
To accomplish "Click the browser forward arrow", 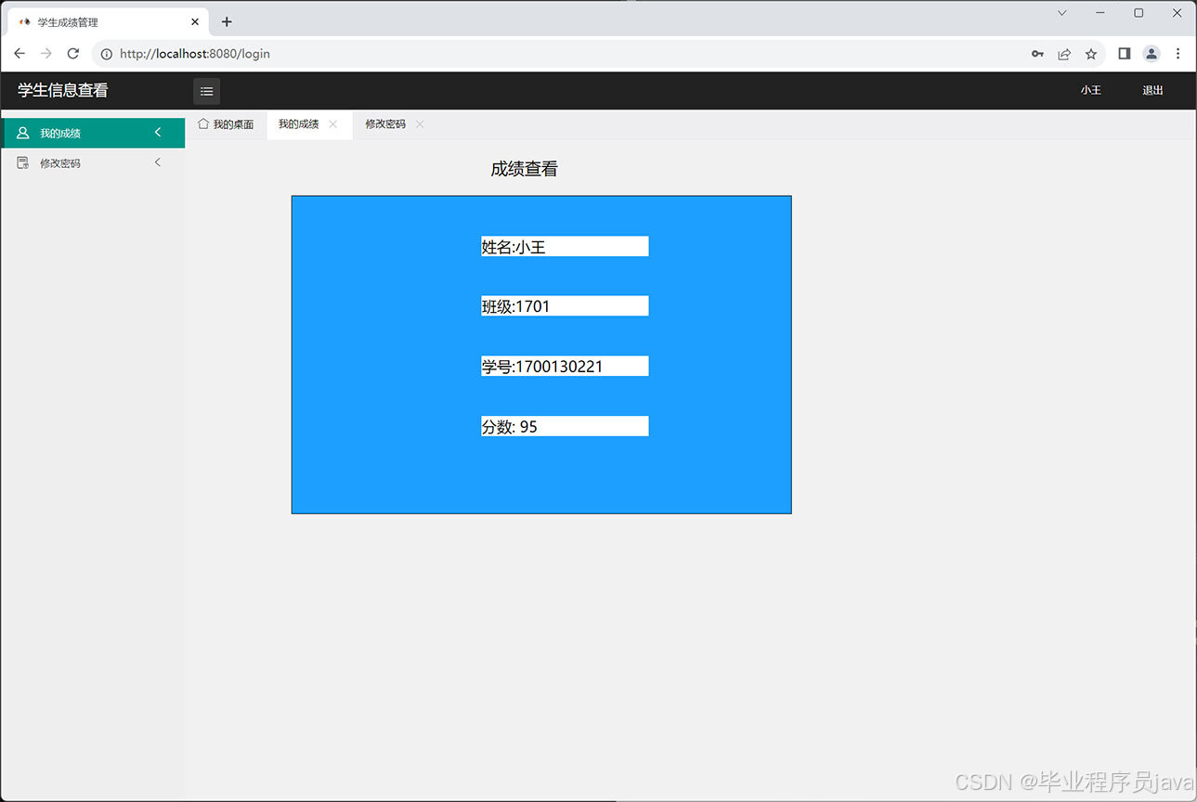I will 46,54.
